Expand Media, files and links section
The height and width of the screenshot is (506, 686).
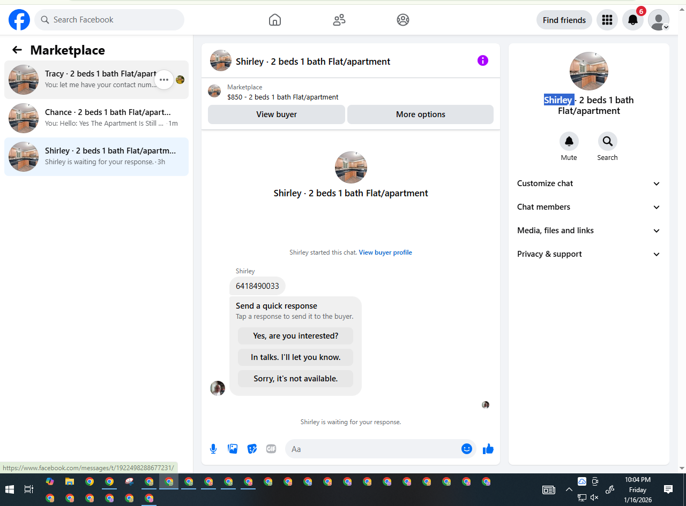(x=589, y=231)
